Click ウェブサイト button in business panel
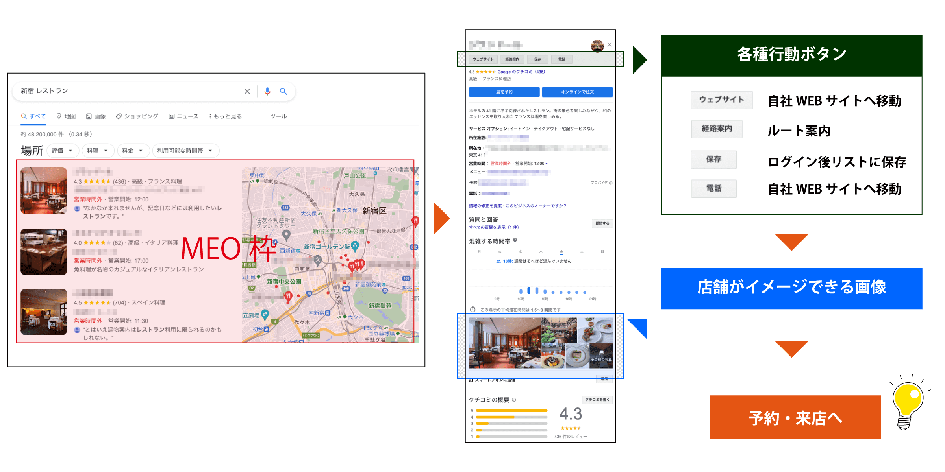 [483, 59]
